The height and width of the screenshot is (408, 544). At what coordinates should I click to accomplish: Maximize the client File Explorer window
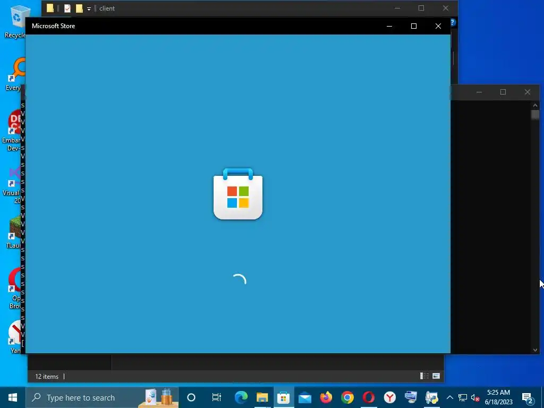tap(421, 8)
